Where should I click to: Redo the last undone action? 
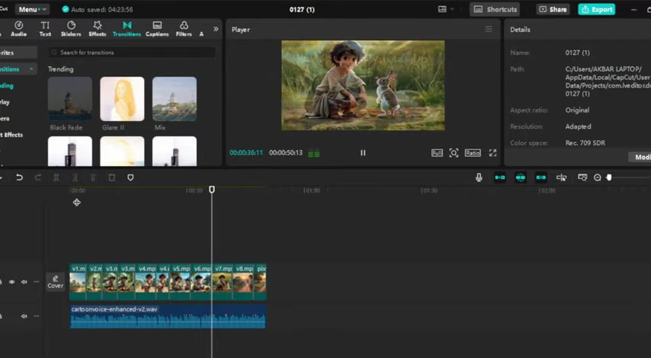click(38, 177)
